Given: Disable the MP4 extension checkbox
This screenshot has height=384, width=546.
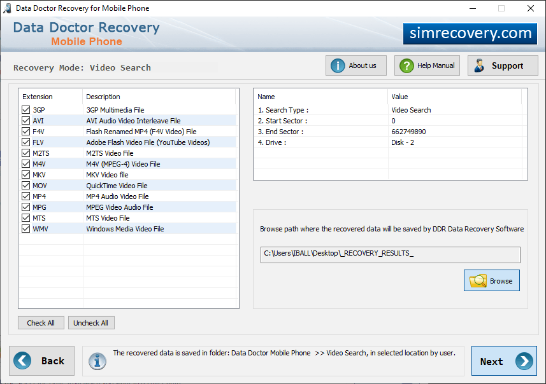Looking at the screenshot, I should pyautogui.click(x=25, y=196).
